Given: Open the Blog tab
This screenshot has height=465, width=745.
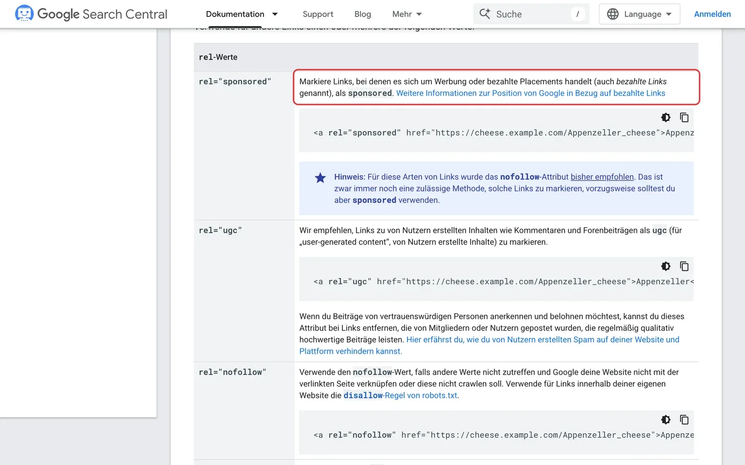Looking at the screenshot, I should tap(363, 14).
